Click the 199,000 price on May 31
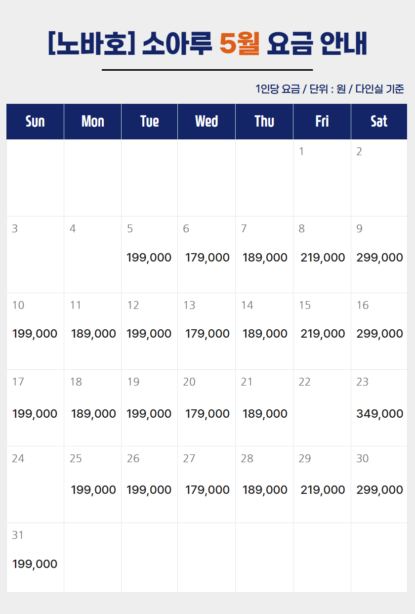Image resolution: width=415 pixels, height=614 pixels. (x=35, y=564)
